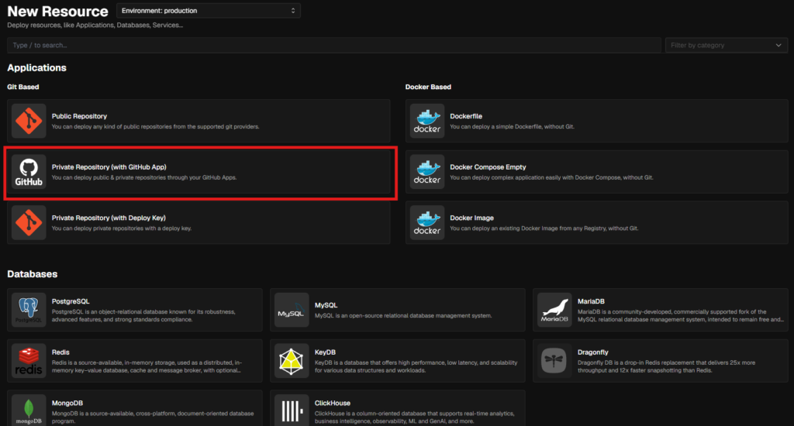Choose Private Repository (with GitHub App)
Screen dimensions: 794x426
pos(198,172)
